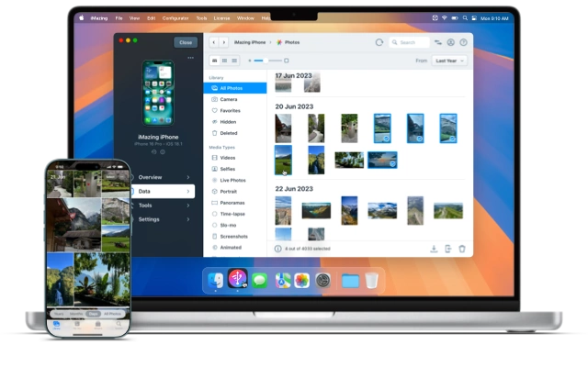Click the trash icon to delete photos
This screenshot has height=367, width=588.
click(462, 249)
